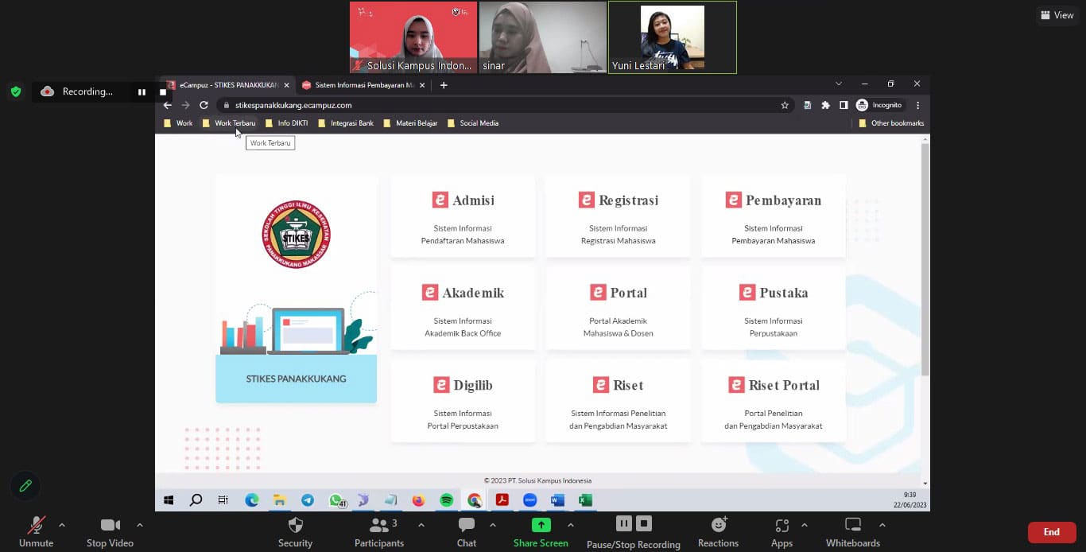The height and width of the screenshot is (552, 1086).
Task: Click the Incognito profile indicator
Action: (x=879, y=105)
